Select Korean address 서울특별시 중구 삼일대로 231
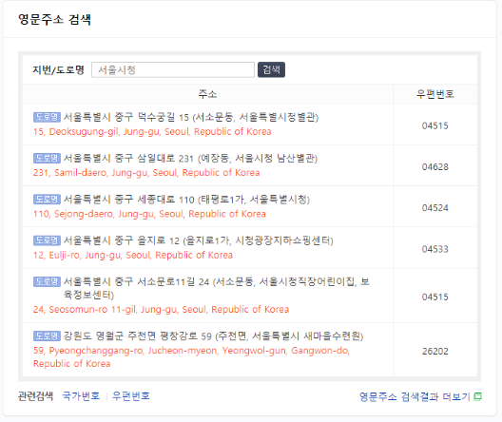502x422 pixels. 190,158
